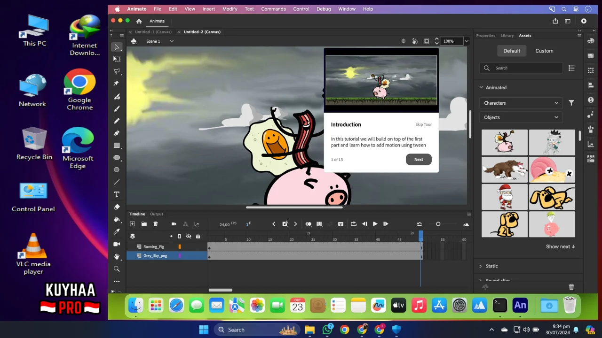Toggle highlight color for all layers
Image resolution: width=602 pixels, height=338 pixels.
coord(171,236)
